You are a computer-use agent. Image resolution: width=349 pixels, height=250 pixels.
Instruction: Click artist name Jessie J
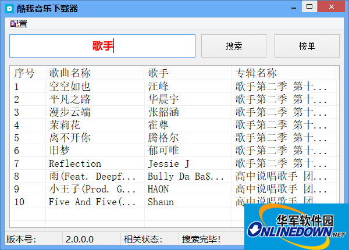[x=169, y=163]
